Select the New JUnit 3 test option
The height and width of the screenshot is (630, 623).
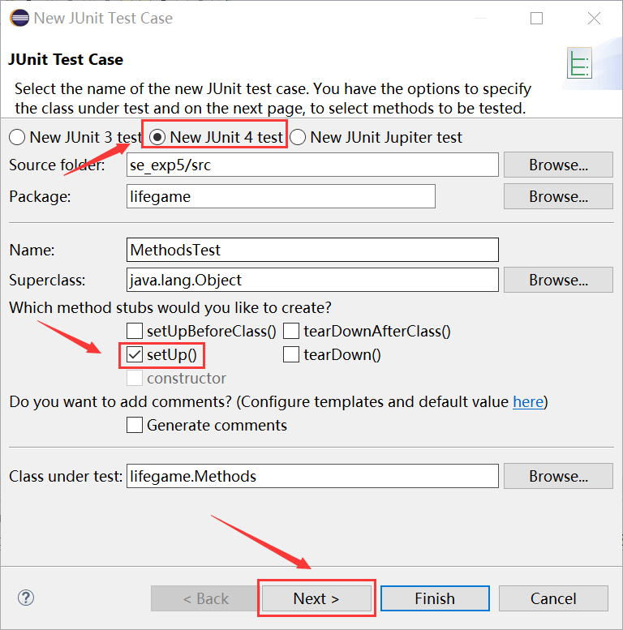click(x=18, y=137)
